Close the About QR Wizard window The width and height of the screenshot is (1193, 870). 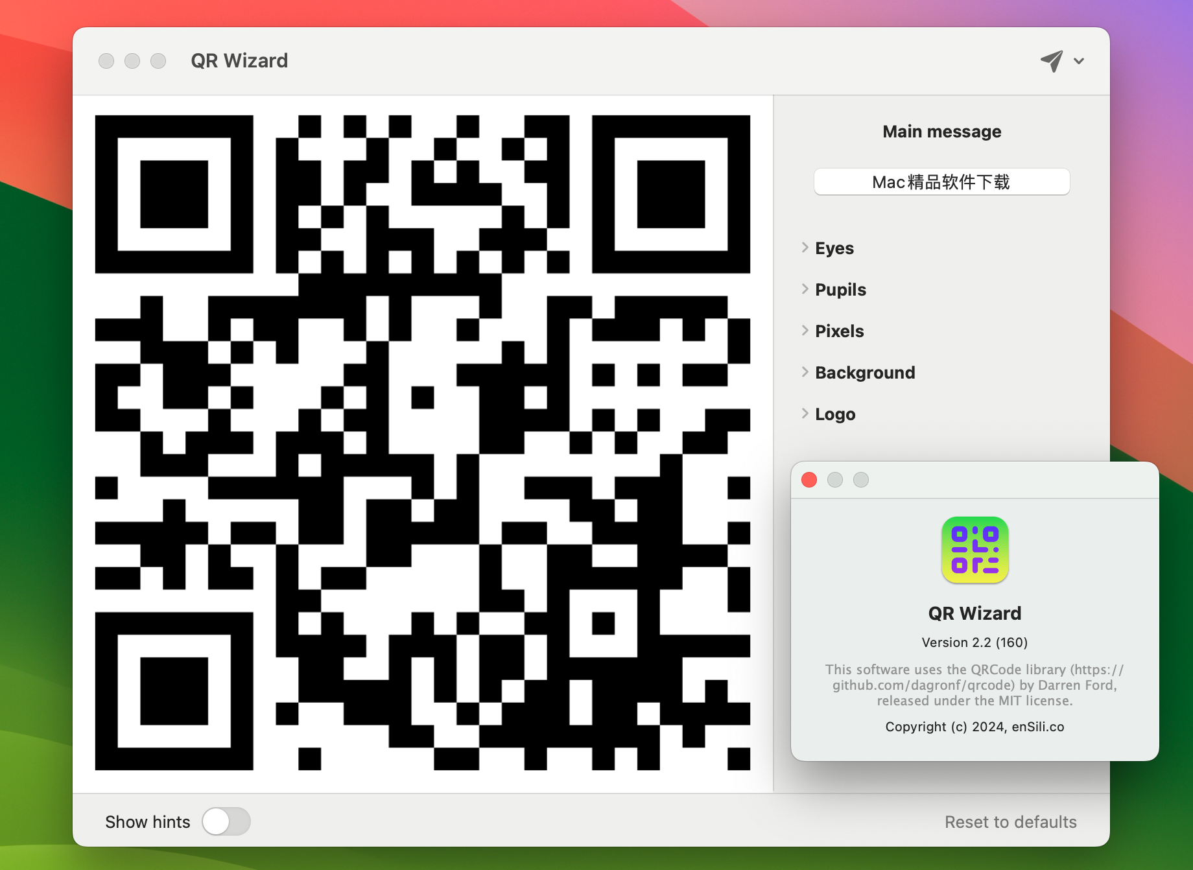pyautogui.click(x=809, y=480)
